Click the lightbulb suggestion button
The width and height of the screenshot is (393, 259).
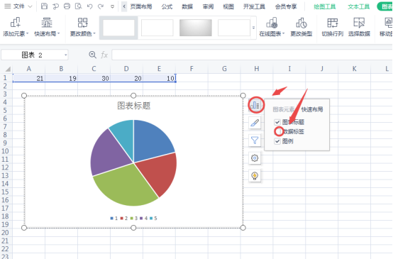pos(255,176)
